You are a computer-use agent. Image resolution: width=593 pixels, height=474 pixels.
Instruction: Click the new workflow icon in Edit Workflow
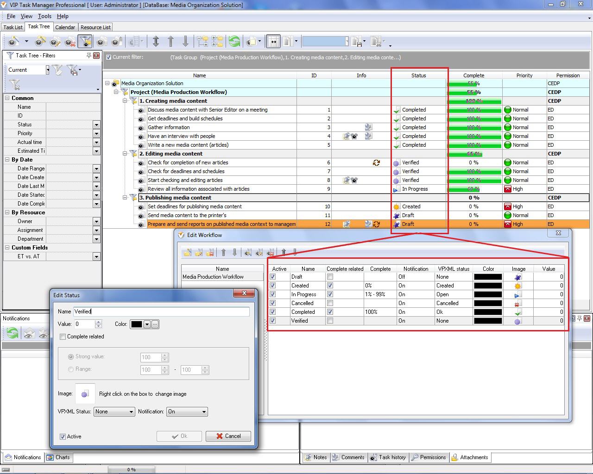(x=188, y=252)
